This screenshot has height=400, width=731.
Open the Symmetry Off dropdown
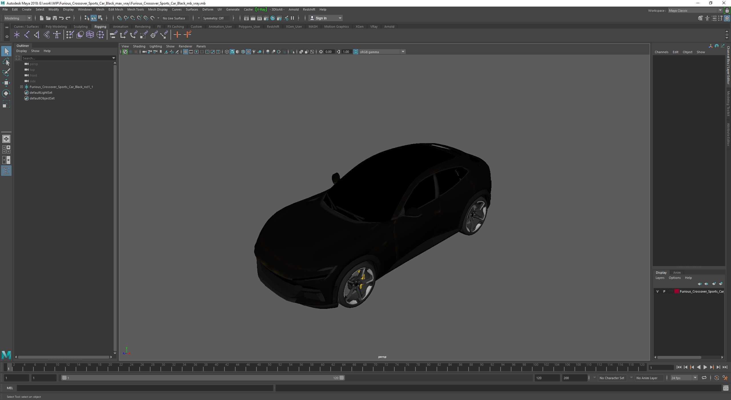click(x=216, y=18)
